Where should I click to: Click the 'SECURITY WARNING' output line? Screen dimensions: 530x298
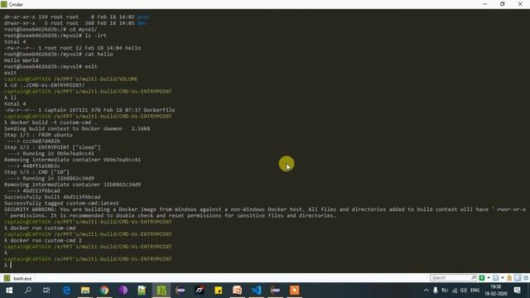point(265,213)
